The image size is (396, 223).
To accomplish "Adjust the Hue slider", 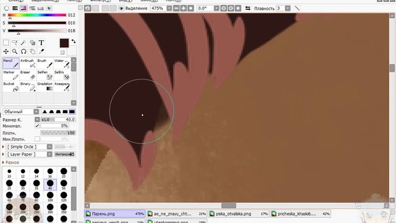I will coord(37,15).
